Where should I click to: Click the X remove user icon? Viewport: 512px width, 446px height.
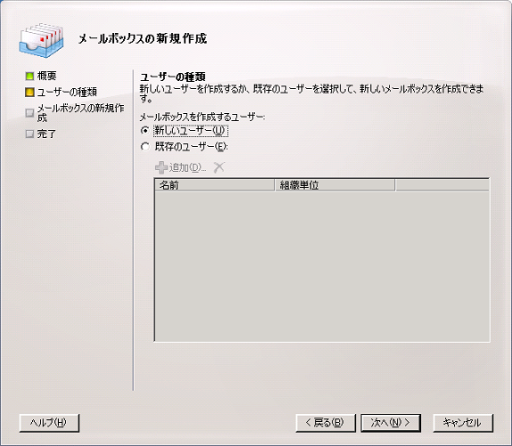pyautogui.click(x=219, y=167)
